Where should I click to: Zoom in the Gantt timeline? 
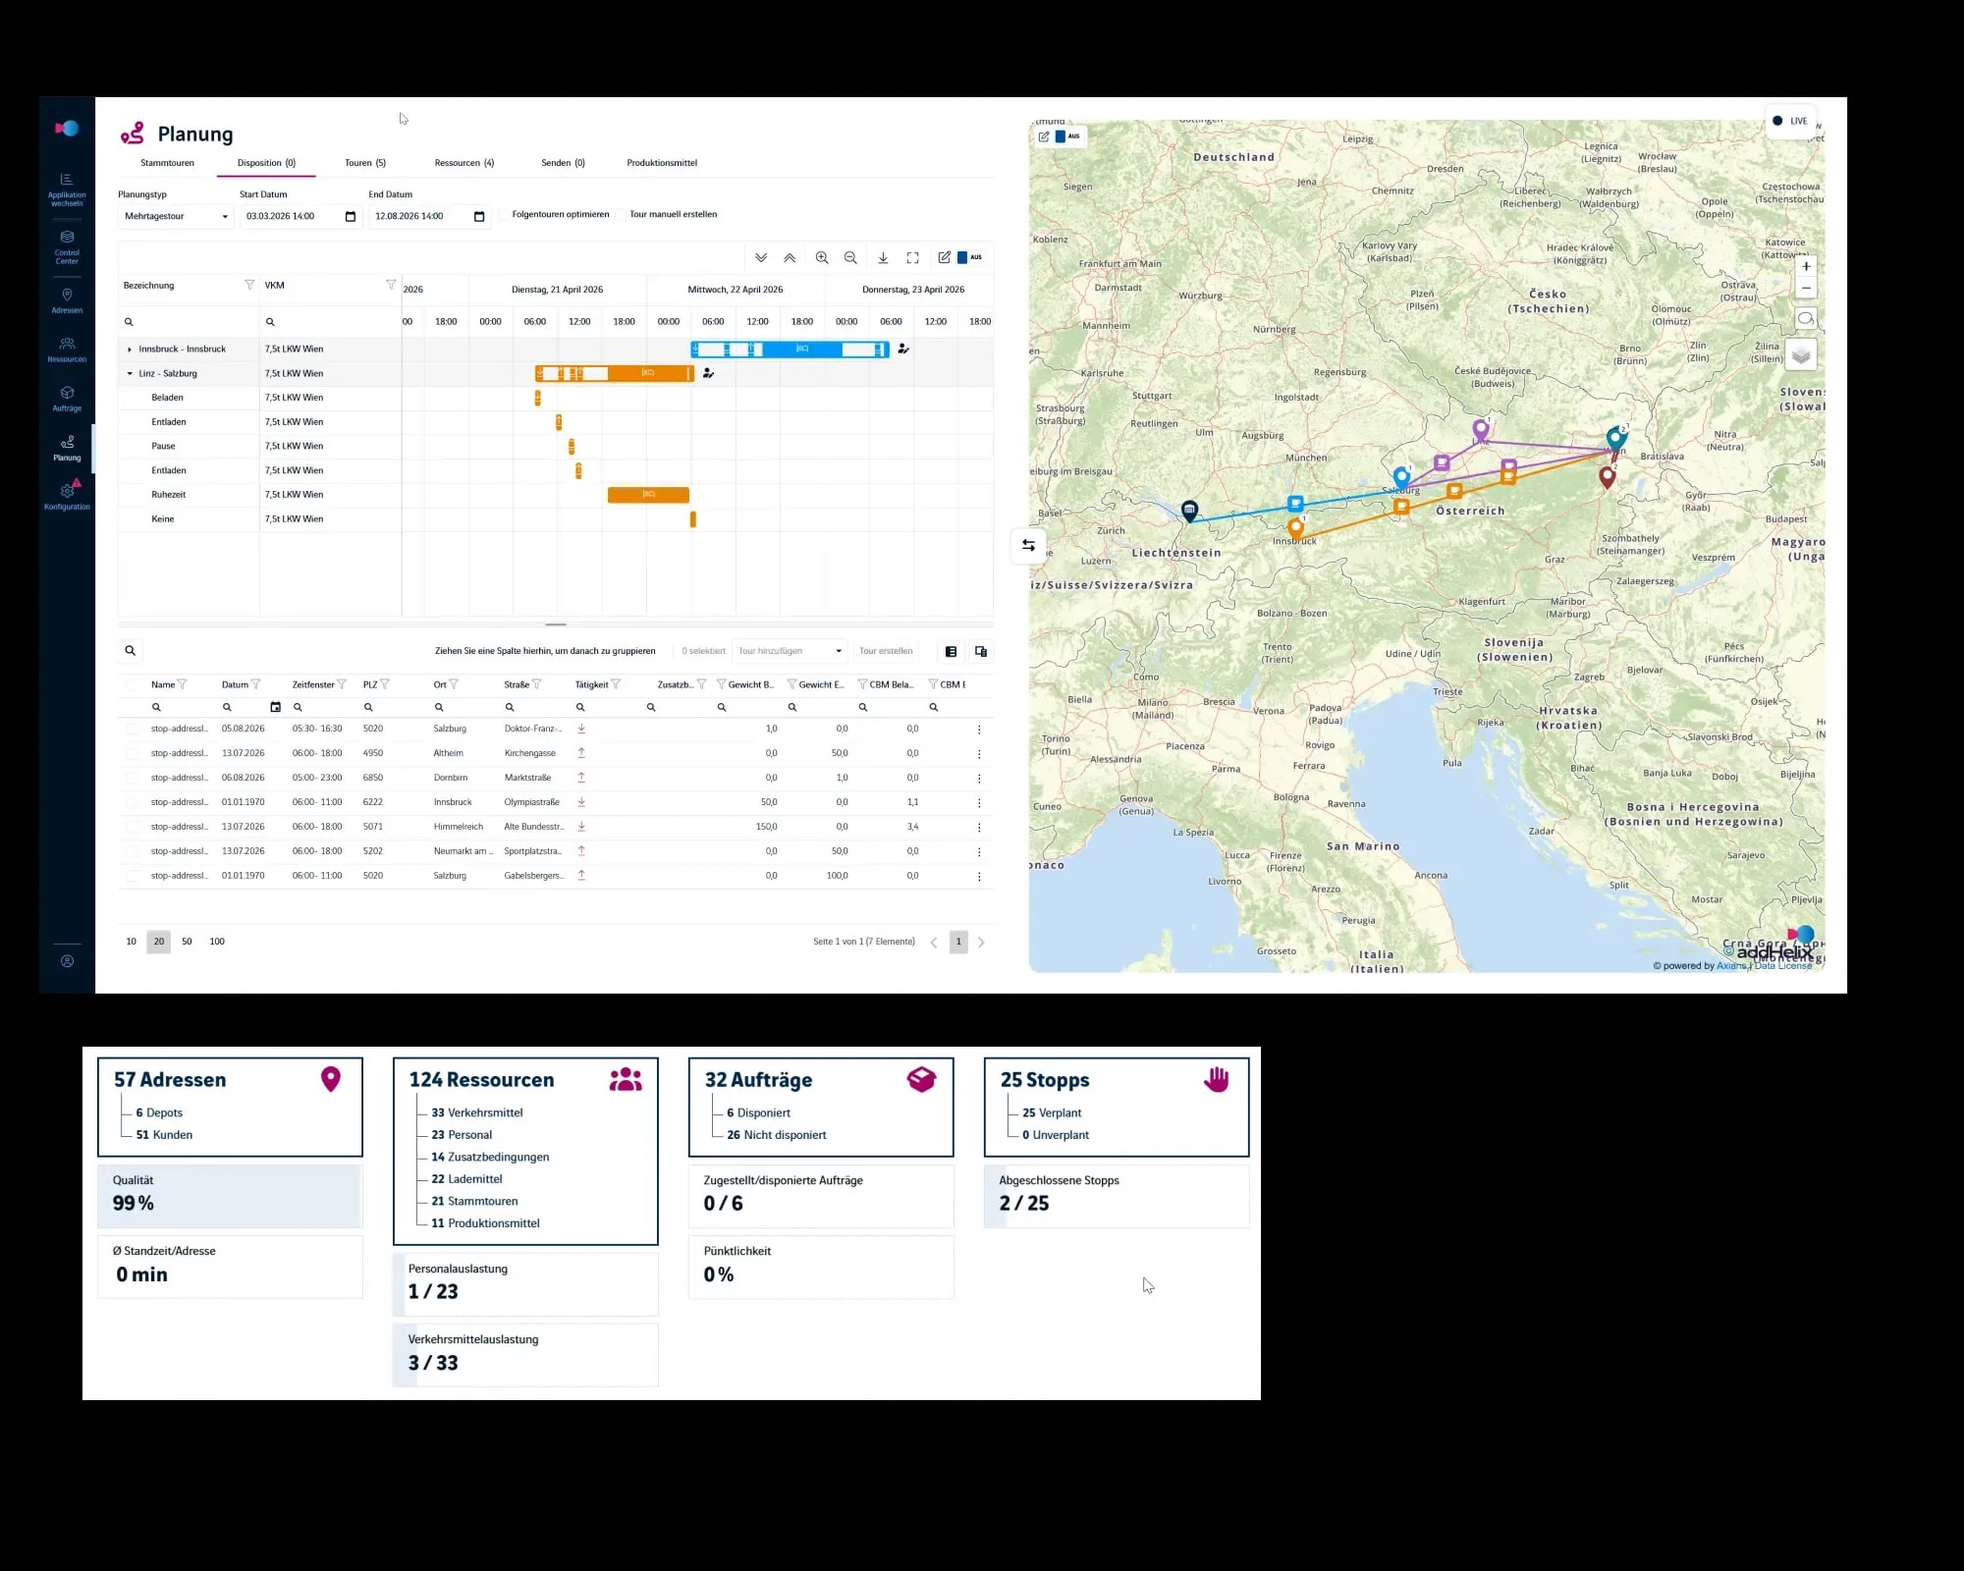(x=822, y=258)
